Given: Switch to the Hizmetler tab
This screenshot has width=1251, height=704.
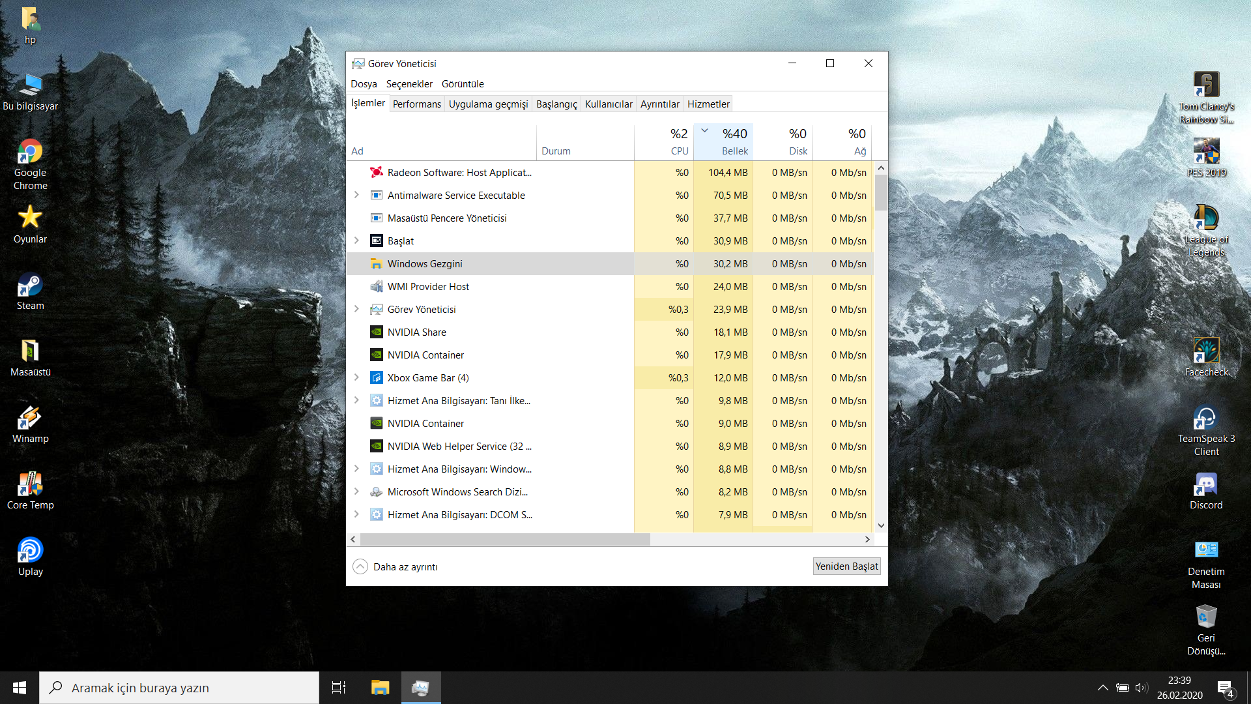Looking at the screenshot, I should pos(708,104).
